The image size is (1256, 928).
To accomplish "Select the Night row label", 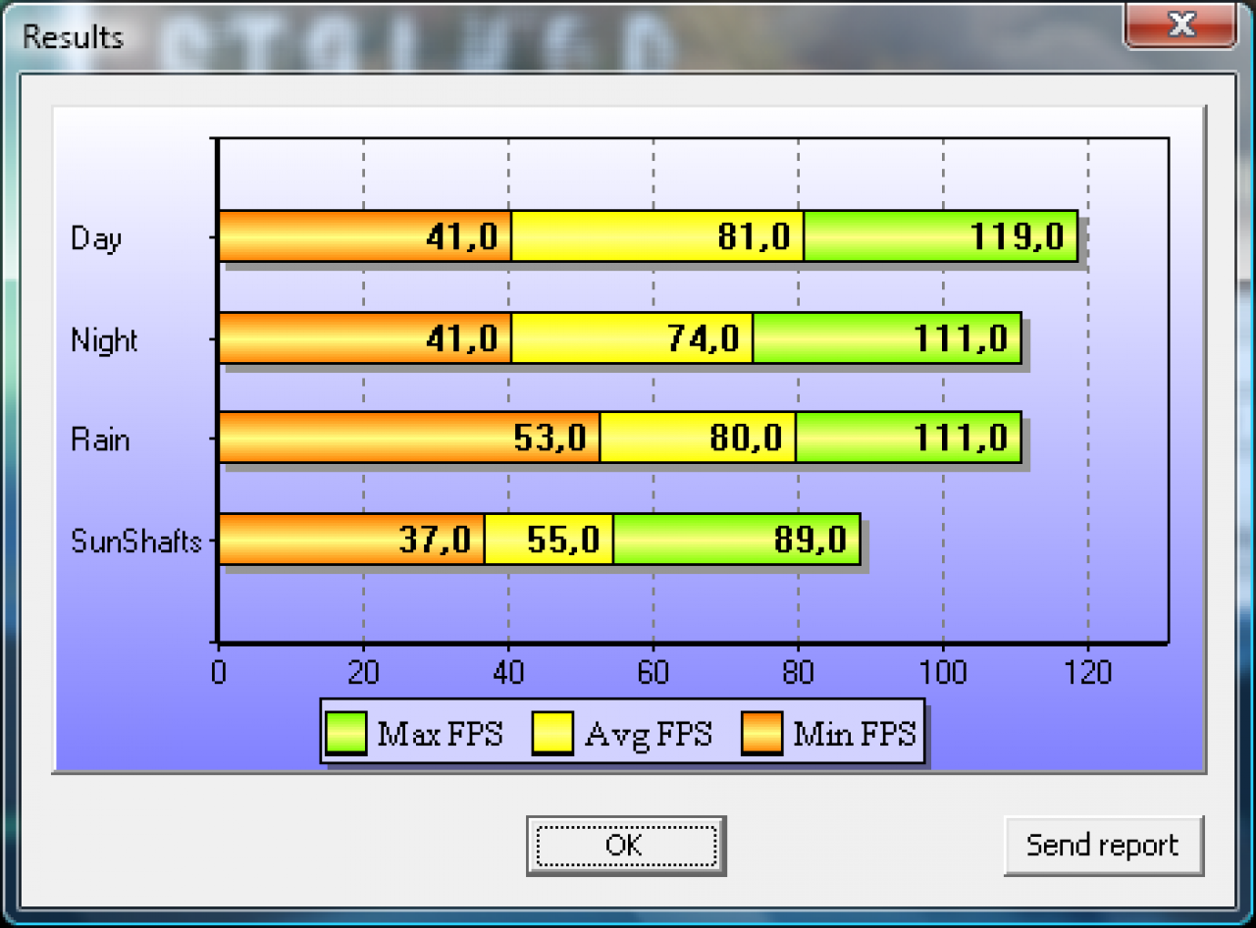I will pos(104,340).
